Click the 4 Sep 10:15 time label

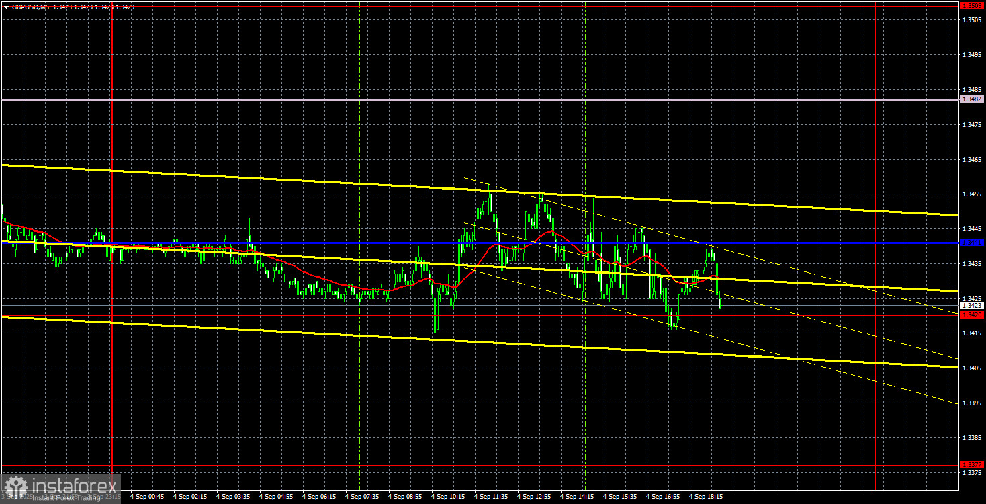pyautogui.click(x=448, y=497)
